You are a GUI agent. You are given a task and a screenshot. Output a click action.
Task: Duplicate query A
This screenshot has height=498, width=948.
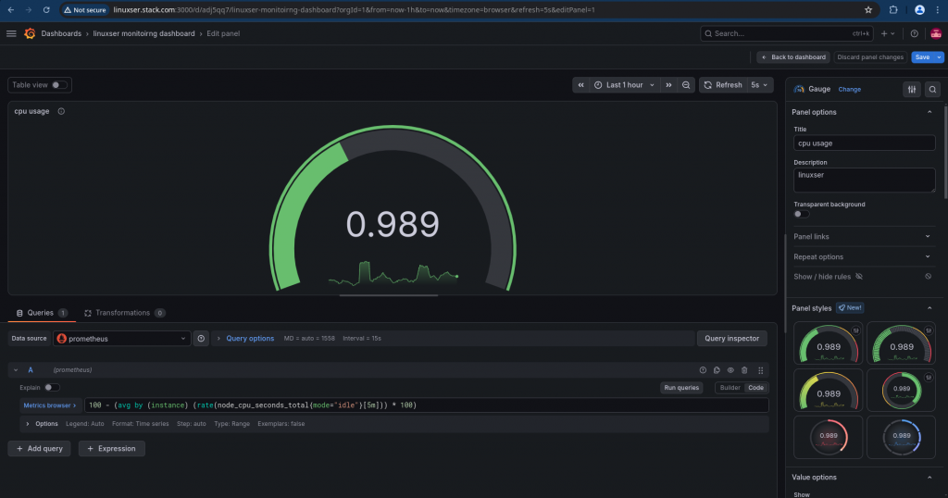(x=717, y=370)
